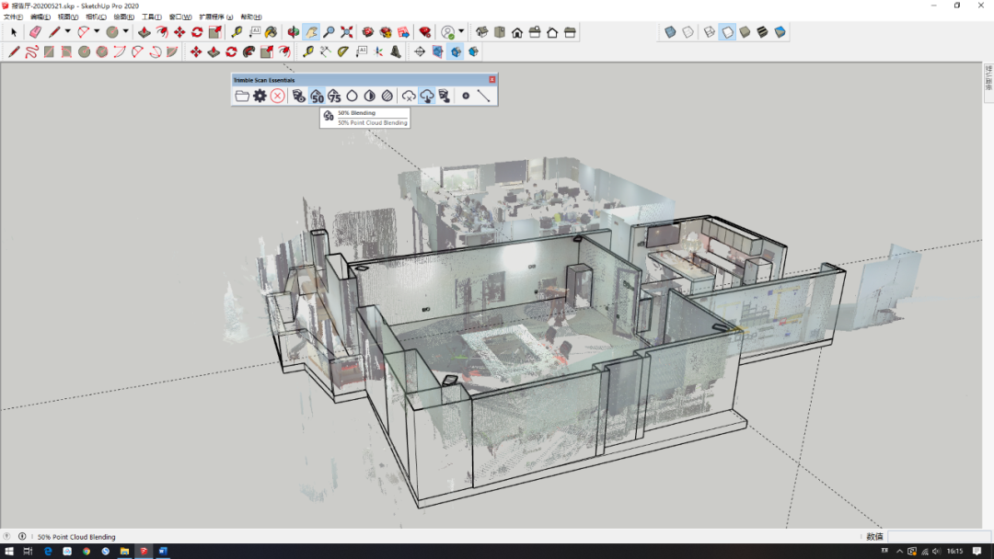Open Trimble Scan Essentials settings gear
Viewport: 994px width, 559px height.
pos(260,96)
